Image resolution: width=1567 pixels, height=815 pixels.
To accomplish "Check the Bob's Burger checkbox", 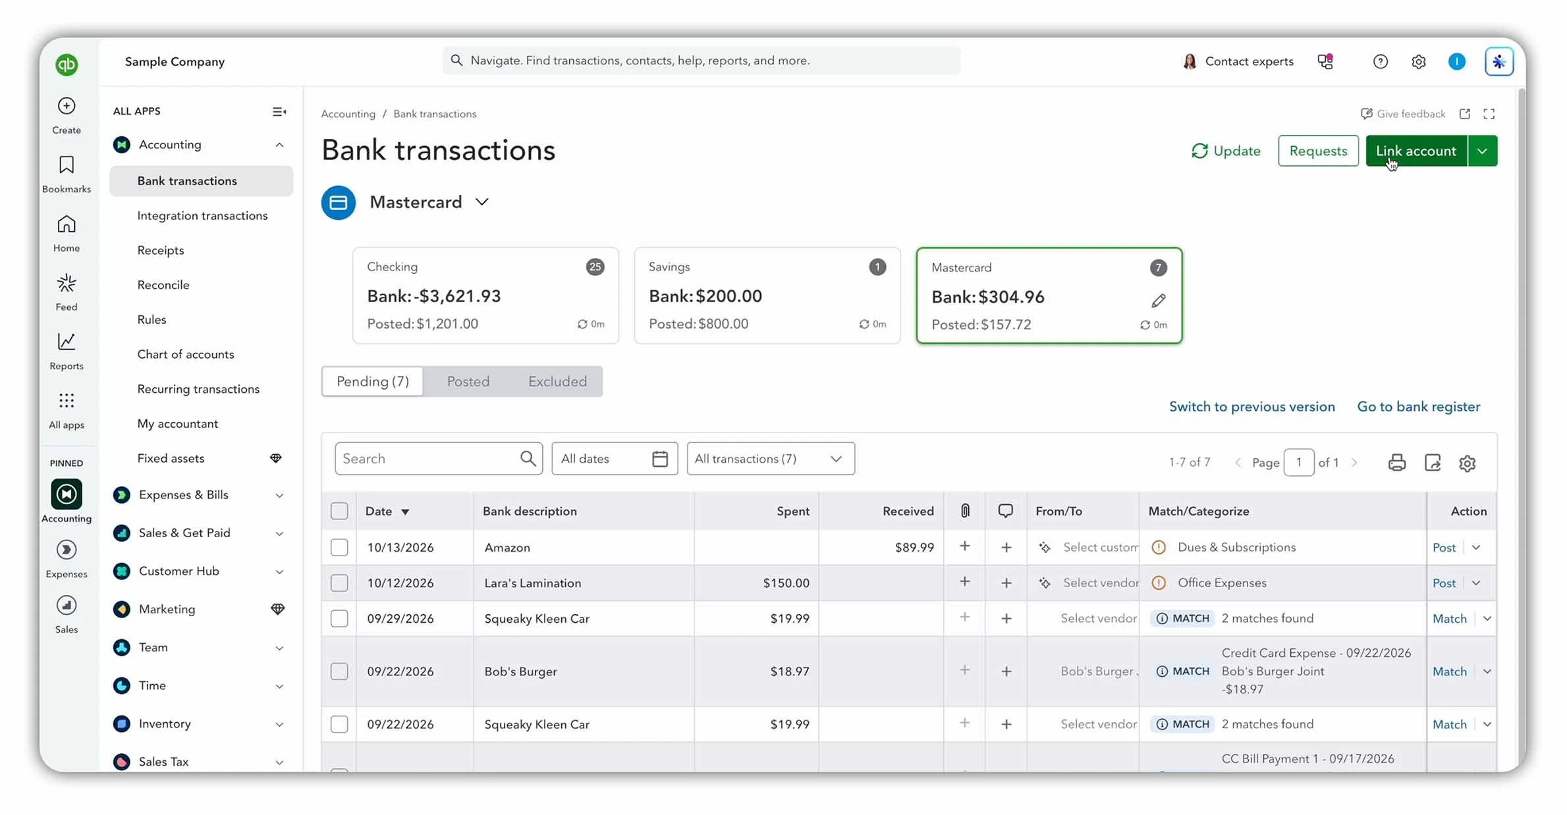I will 339,671.
